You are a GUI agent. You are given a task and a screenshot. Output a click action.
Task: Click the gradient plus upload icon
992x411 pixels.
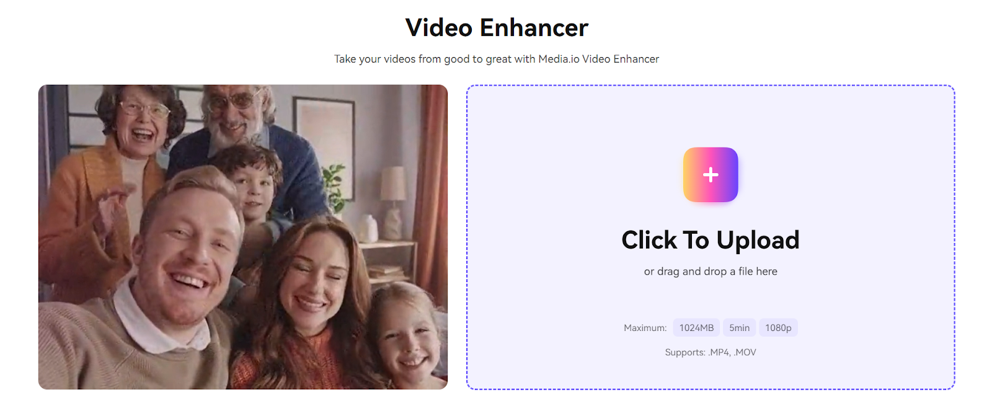pyautogui.click(x=711, y=175)
